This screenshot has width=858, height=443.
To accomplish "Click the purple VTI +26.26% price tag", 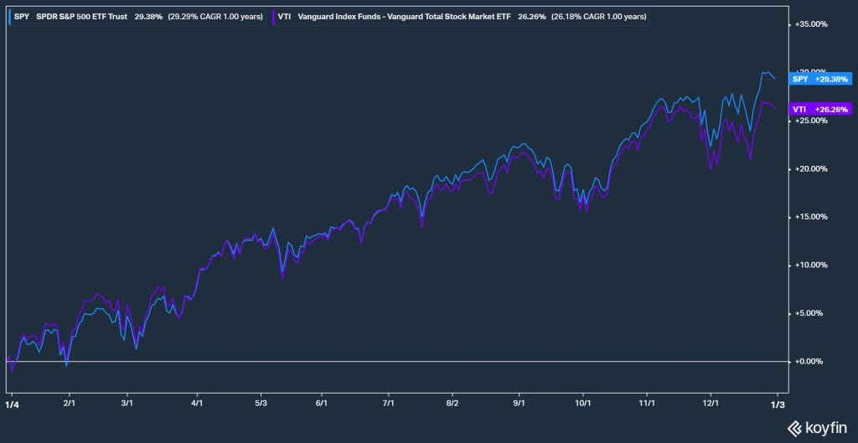I will point(821,109).
